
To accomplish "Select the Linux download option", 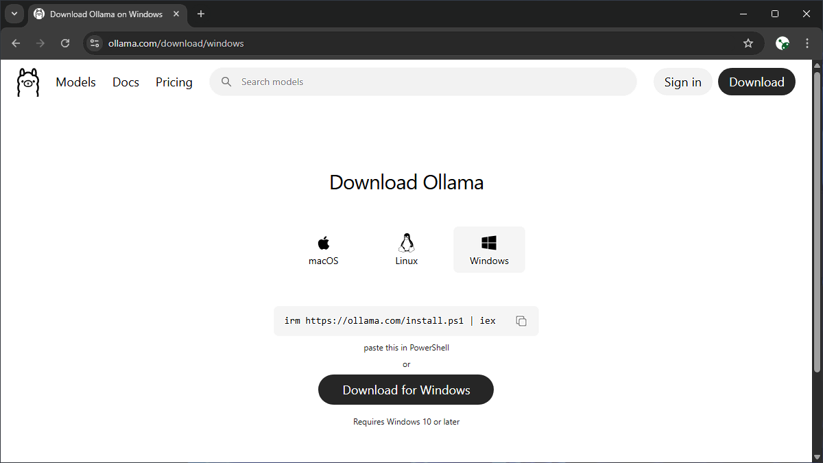I will (407, 250).
